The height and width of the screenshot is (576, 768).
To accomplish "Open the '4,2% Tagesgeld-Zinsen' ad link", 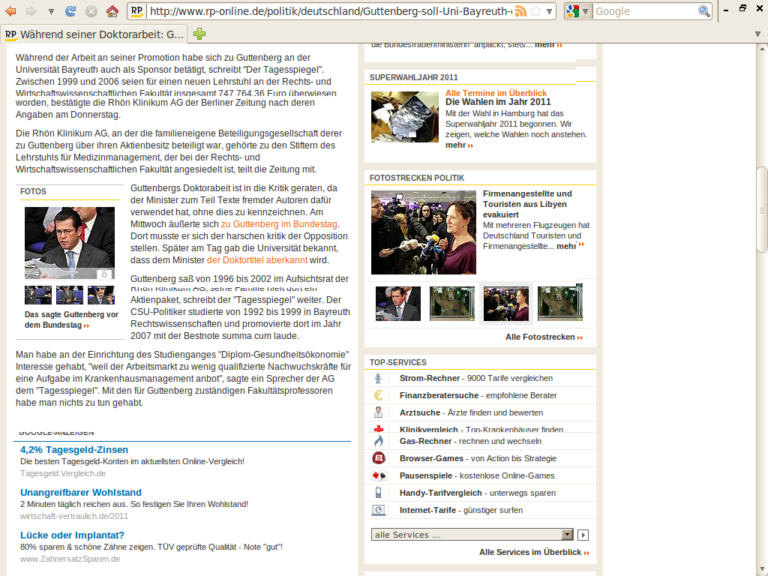I will (74, 450).
